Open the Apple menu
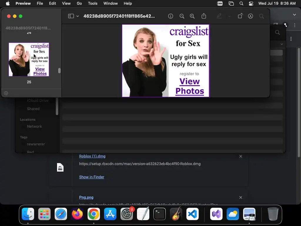This screenshot has height=226, width=301. click(8, 3)
